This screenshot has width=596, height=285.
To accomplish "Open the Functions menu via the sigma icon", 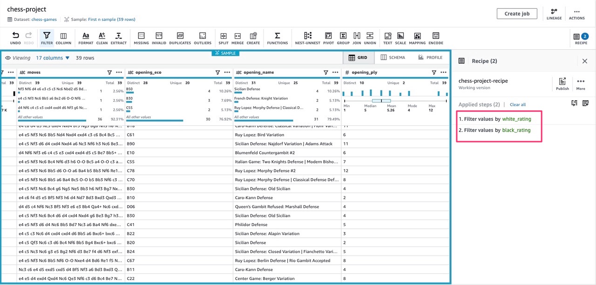I will (x=277, y=38).
